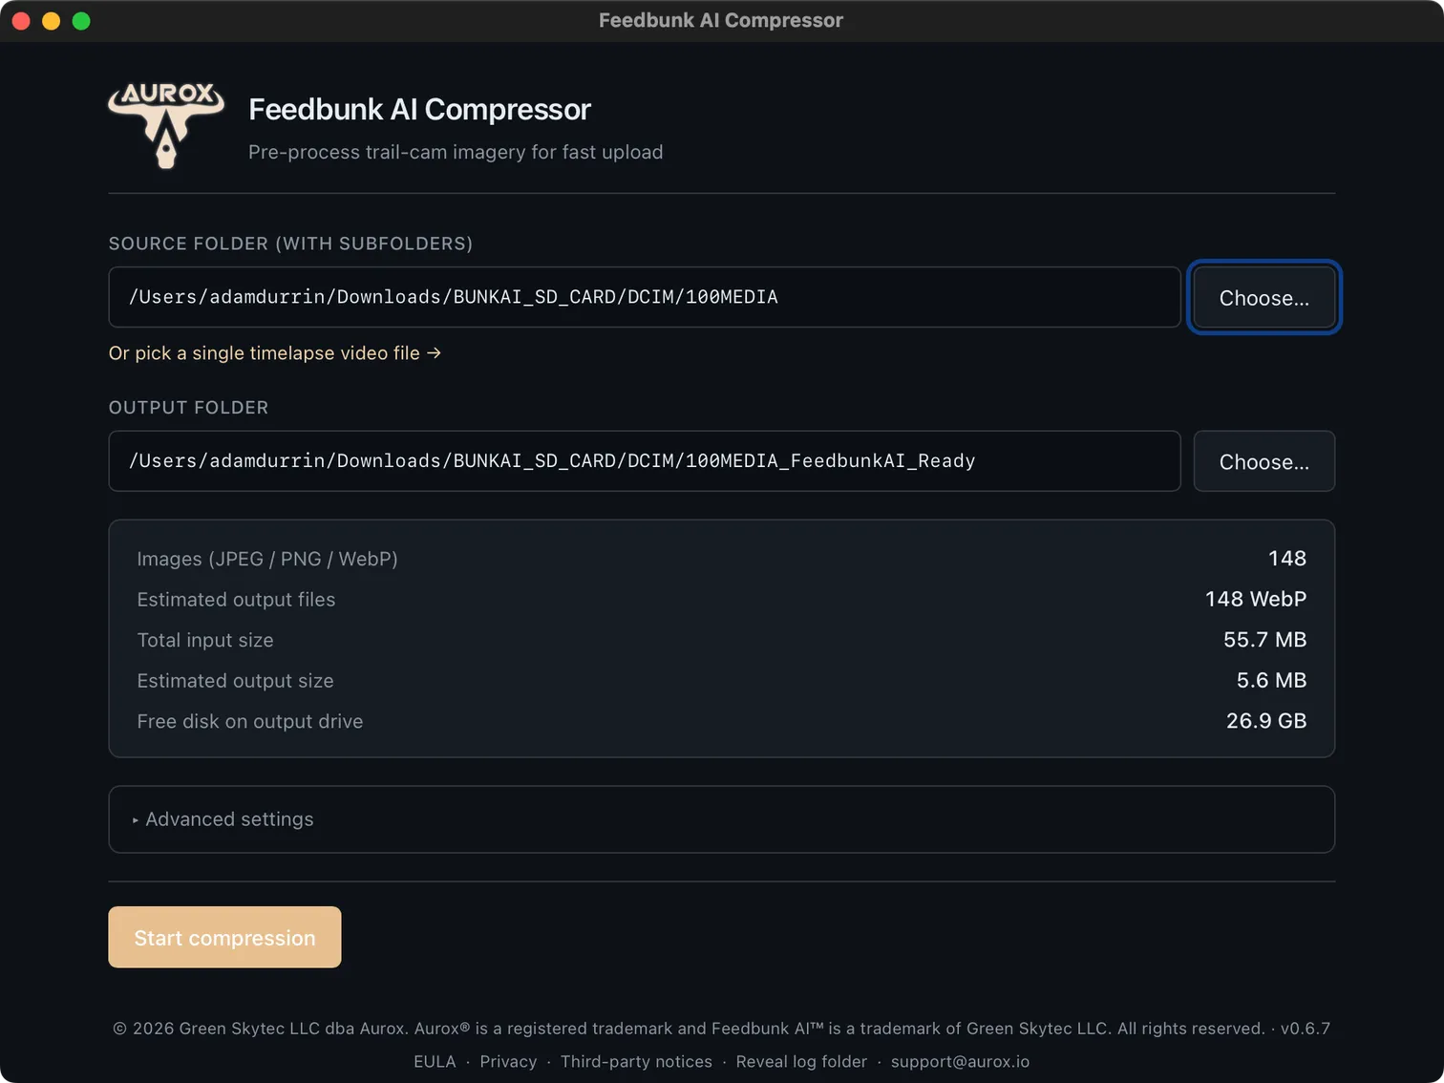Open the Privacy link

[x=508, y=1061]
